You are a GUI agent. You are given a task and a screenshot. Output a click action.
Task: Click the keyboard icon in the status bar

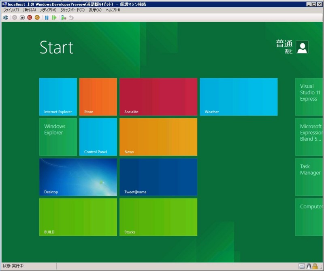click(x=302, y=266)
